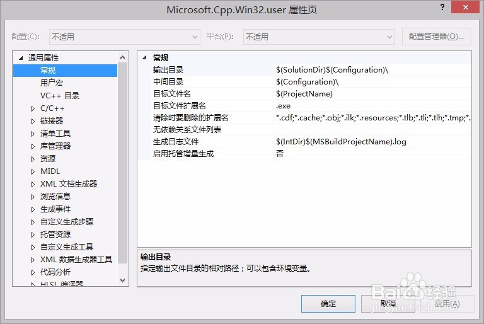Select the 清单工具 tree item label
The image size is (484, 324).
point(55,134)
